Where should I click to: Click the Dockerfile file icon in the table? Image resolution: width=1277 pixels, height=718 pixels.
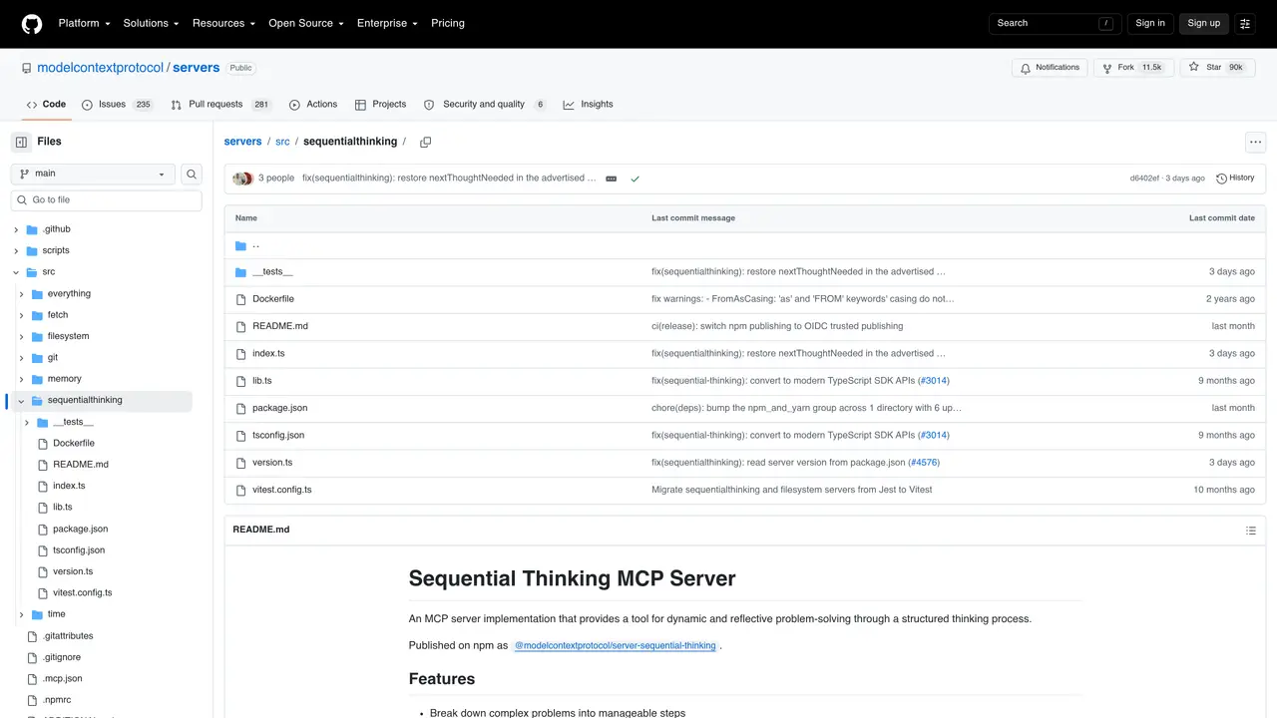coord(240,299)
